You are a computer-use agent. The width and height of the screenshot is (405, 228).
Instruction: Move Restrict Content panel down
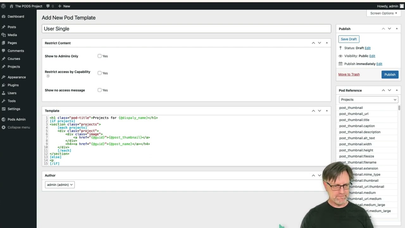tap(320, 43)
